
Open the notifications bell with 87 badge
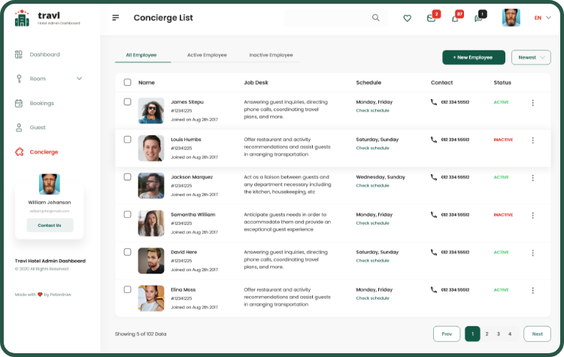pyautogui.click(x=454, y=18)
